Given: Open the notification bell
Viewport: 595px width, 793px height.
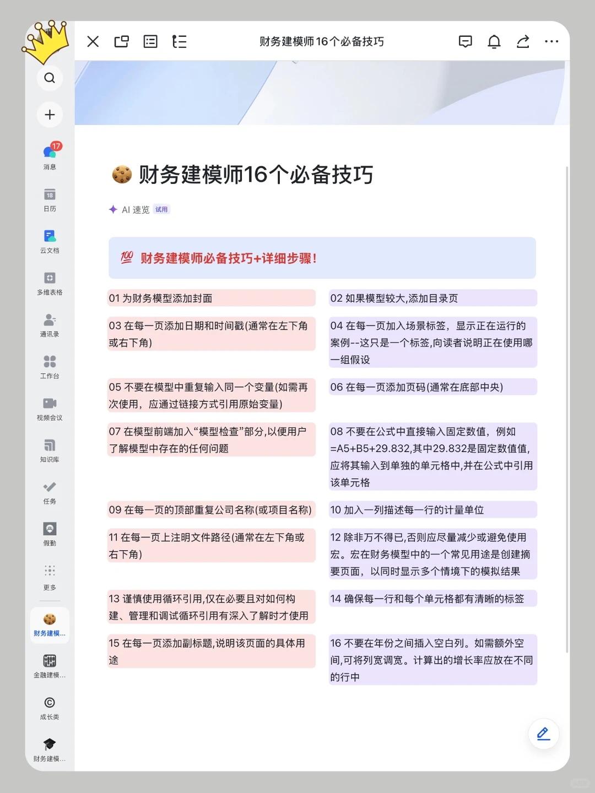Looking at the screenshot, I should pos(494,42).
